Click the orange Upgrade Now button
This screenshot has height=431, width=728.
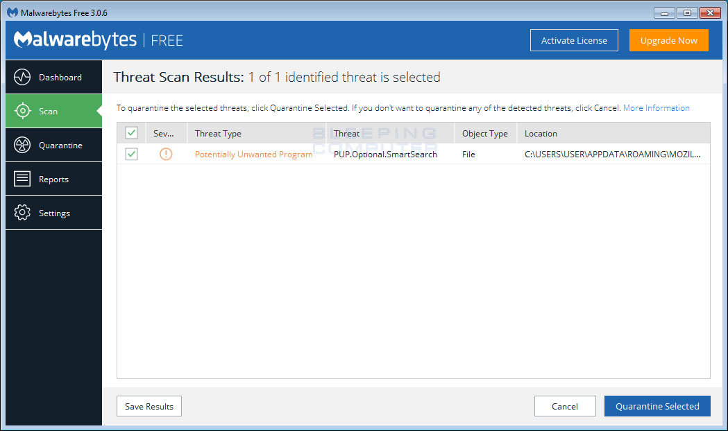tap(668, 40)
